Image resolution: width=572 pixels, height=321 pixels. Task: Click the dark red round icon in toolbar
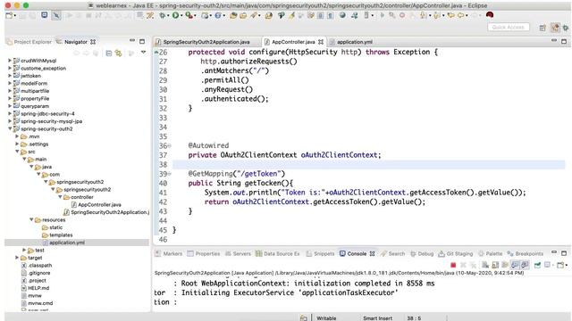(x=490, y=15)
